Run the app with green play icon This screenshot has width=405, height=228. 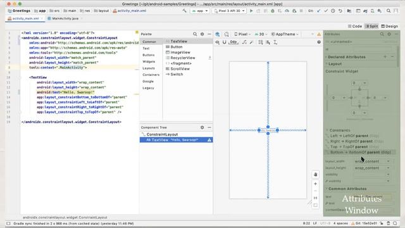tap(251, 11)
